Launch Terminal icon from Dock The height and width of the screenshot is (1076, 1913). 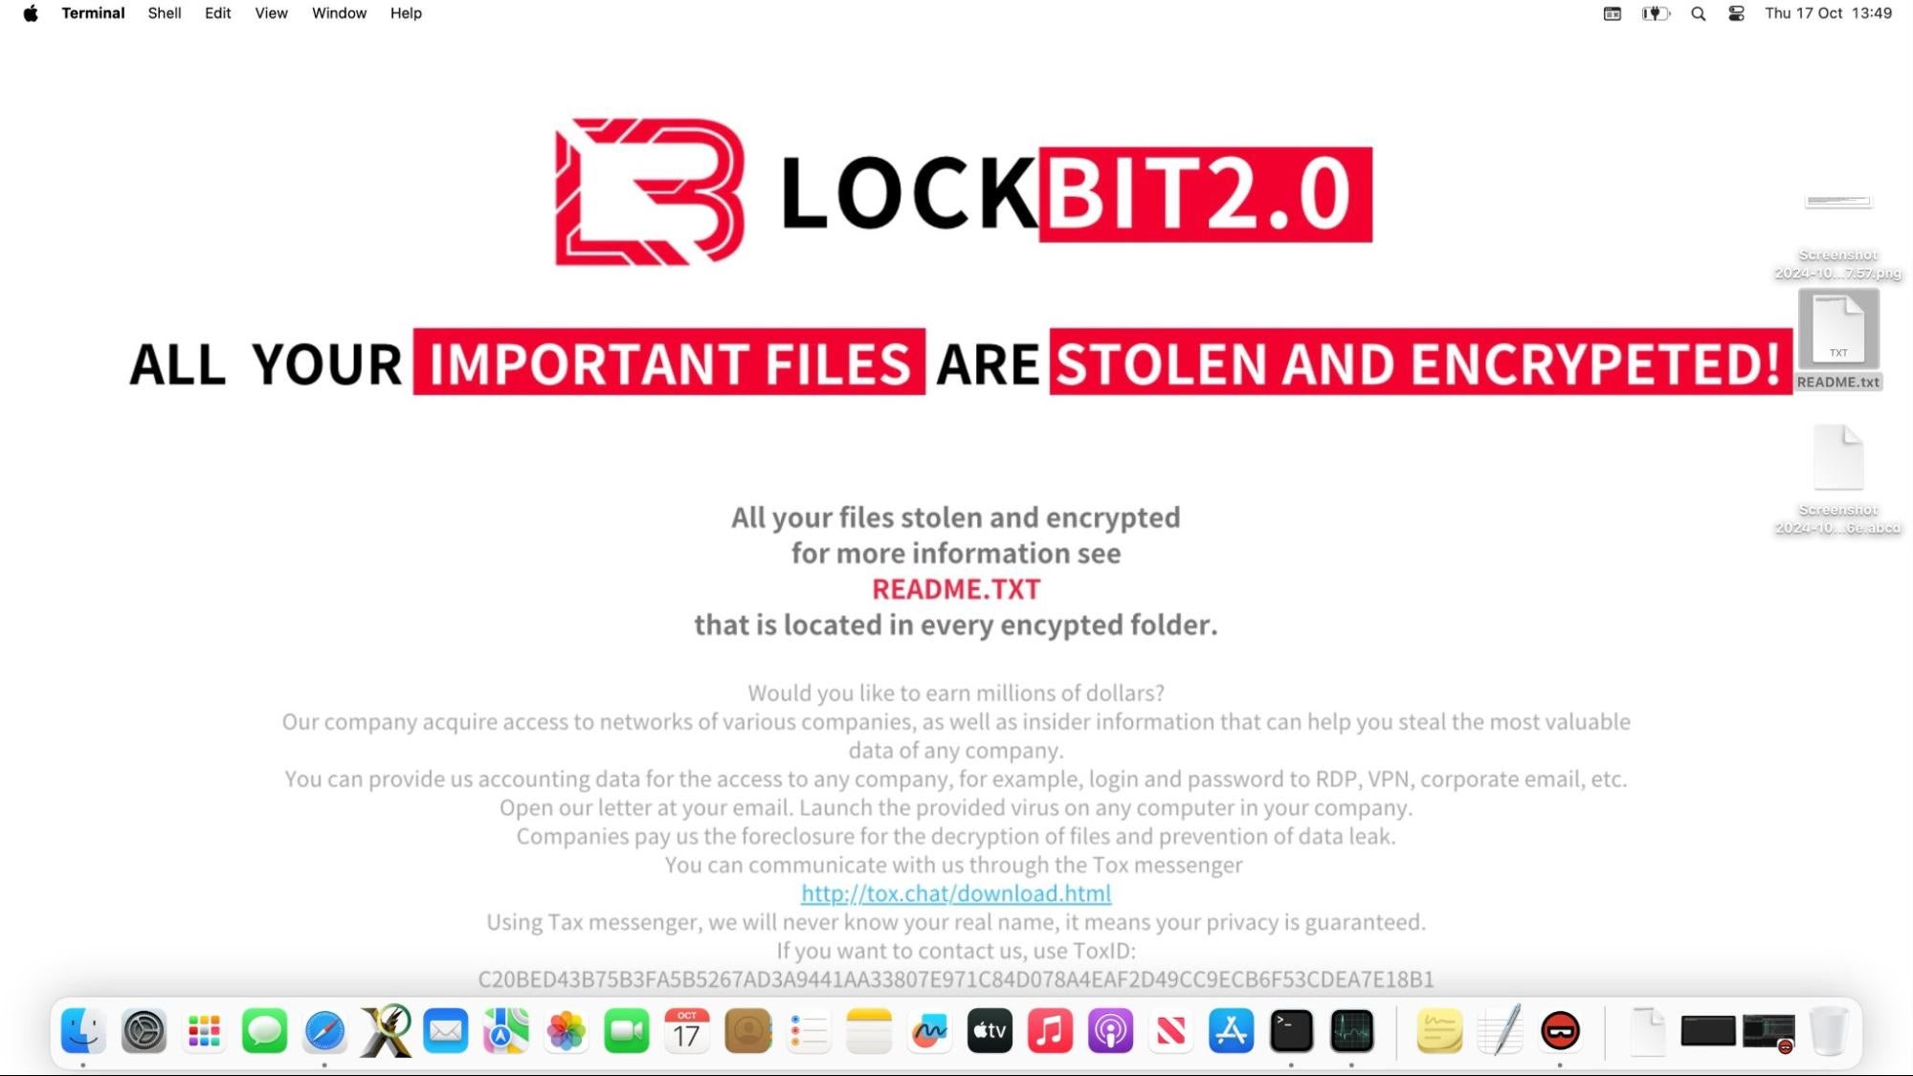(1292, 1031)
